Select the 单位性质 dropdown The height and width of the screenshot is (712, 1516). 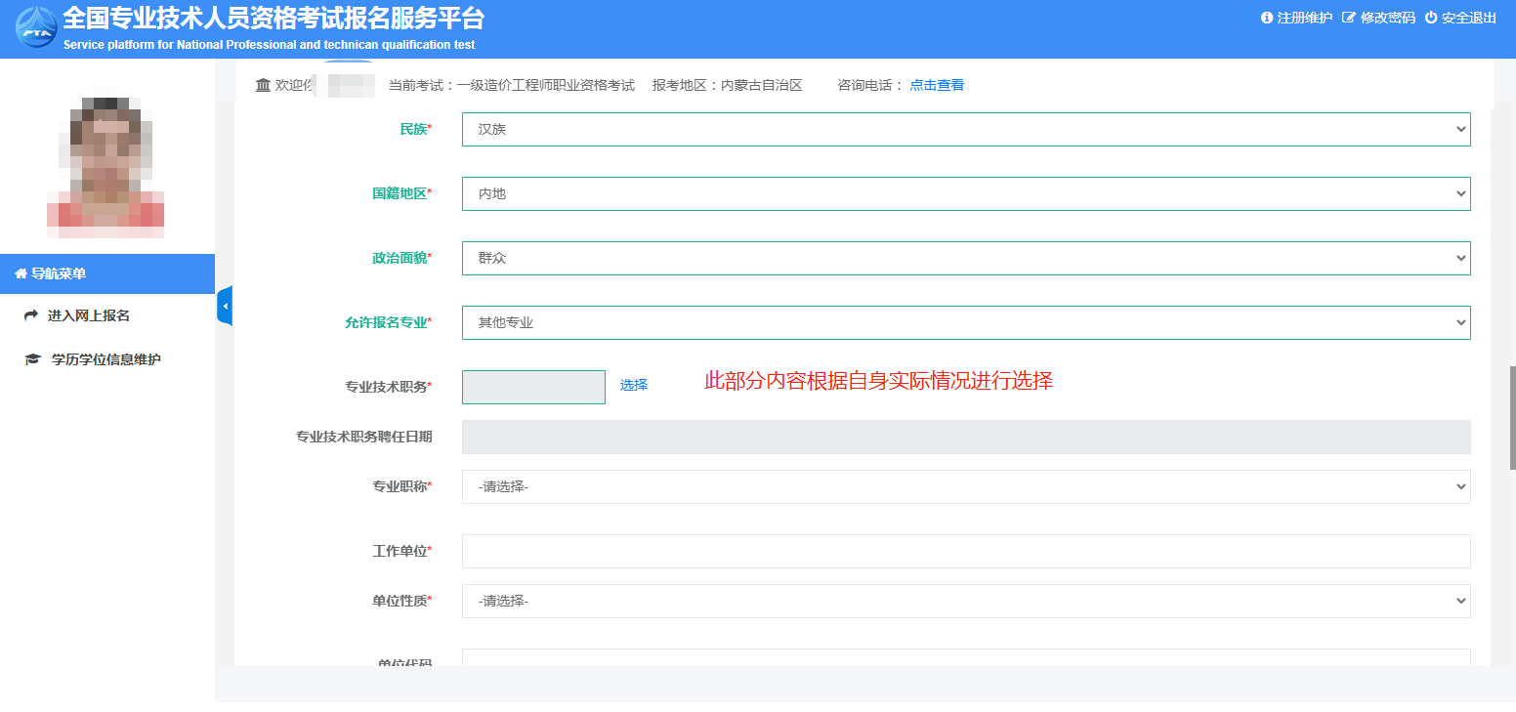pos(965,602)
